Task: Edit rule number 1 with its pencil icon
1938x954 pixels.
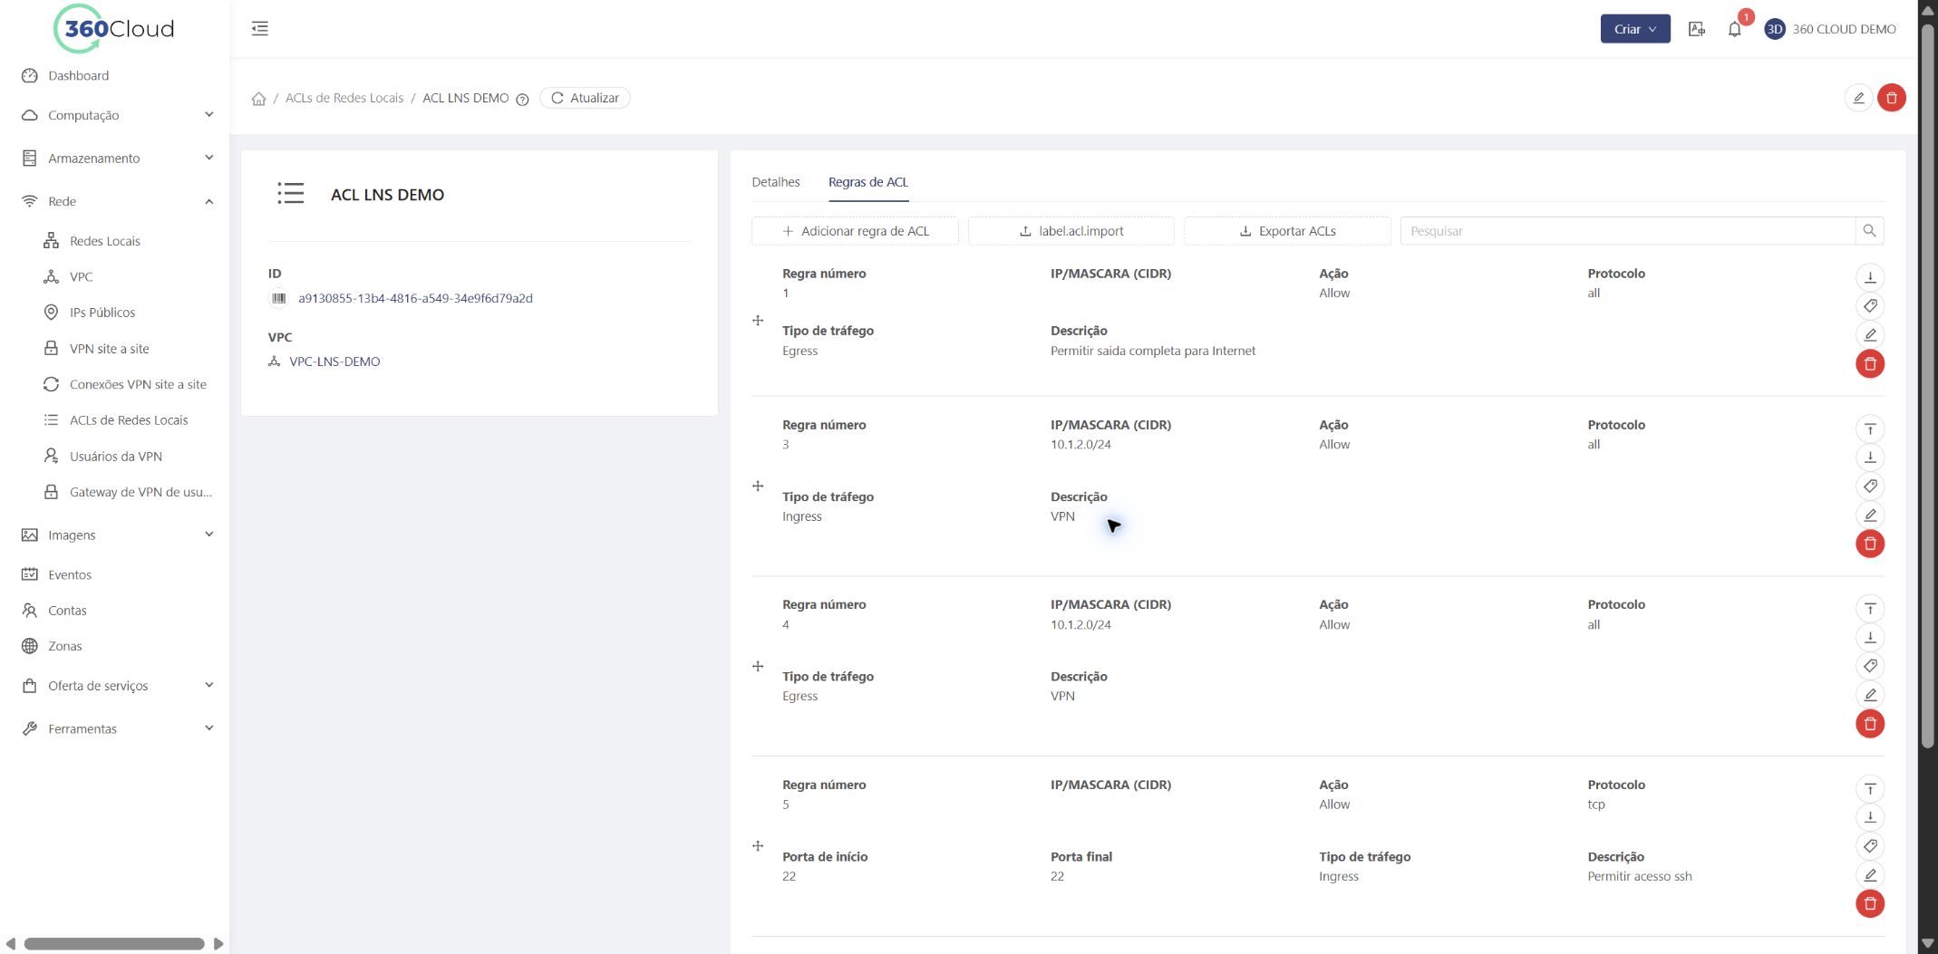Action: (x=1870, y=335)
